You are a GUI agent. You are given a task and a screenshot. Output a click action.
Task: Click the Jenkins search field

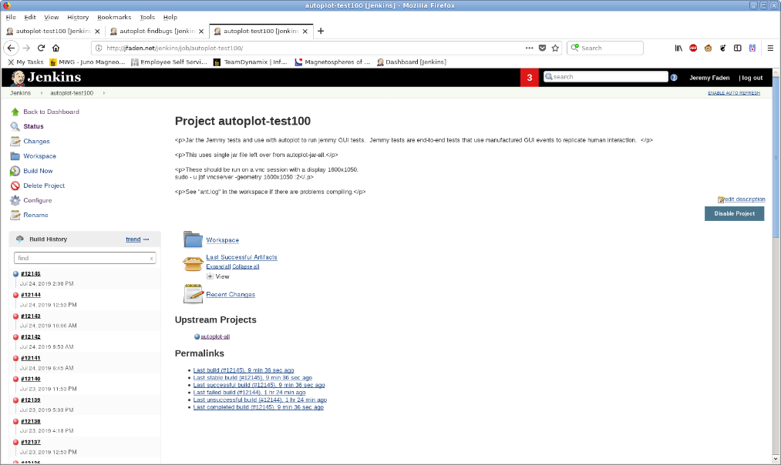(605, 76)
